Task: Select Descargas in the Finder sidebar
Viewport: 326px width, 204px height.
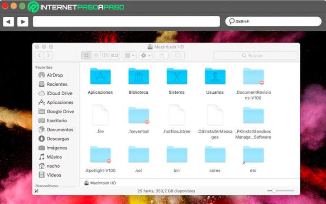Action: click(58, 139)
